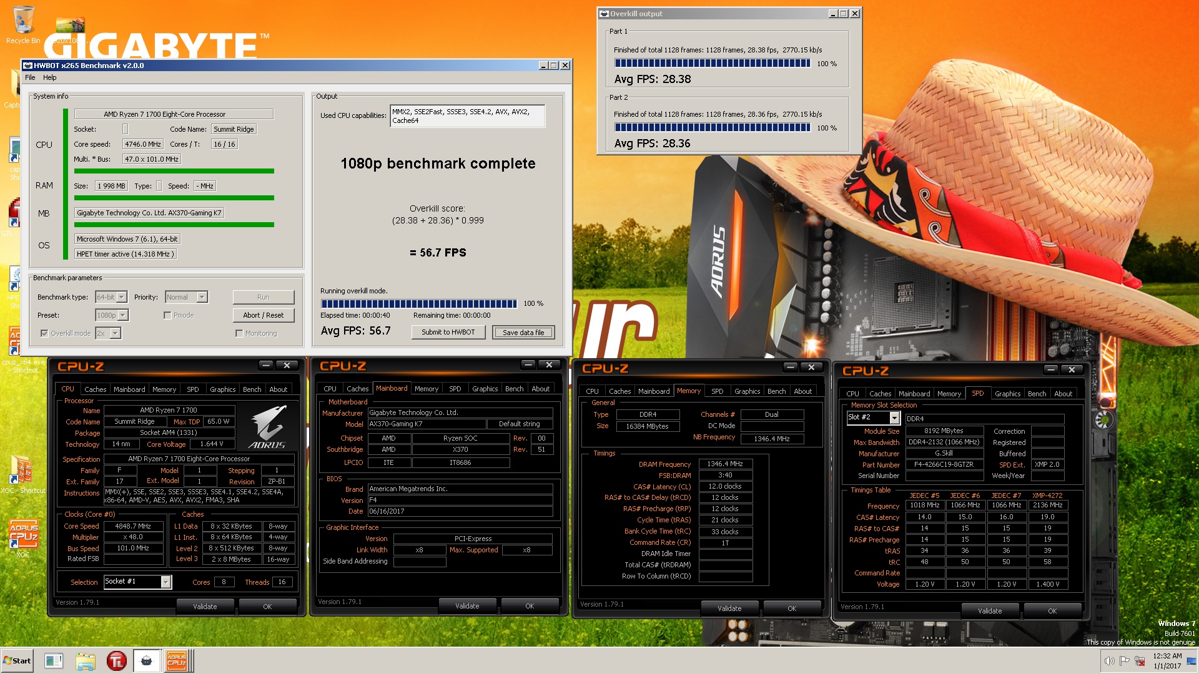Click the BIOS Date 06/16/2017 field

tap(460, 511)
